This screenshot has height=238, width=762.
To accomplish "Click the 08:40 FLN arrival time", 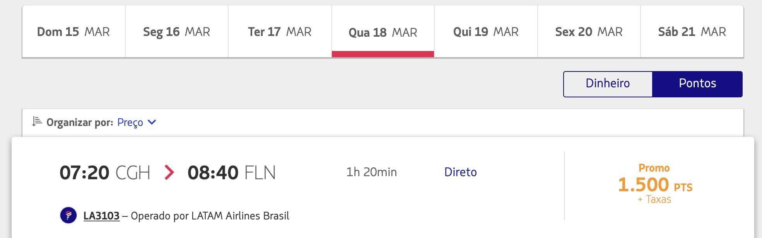I will pyautogui.click(x=232, y=172).
